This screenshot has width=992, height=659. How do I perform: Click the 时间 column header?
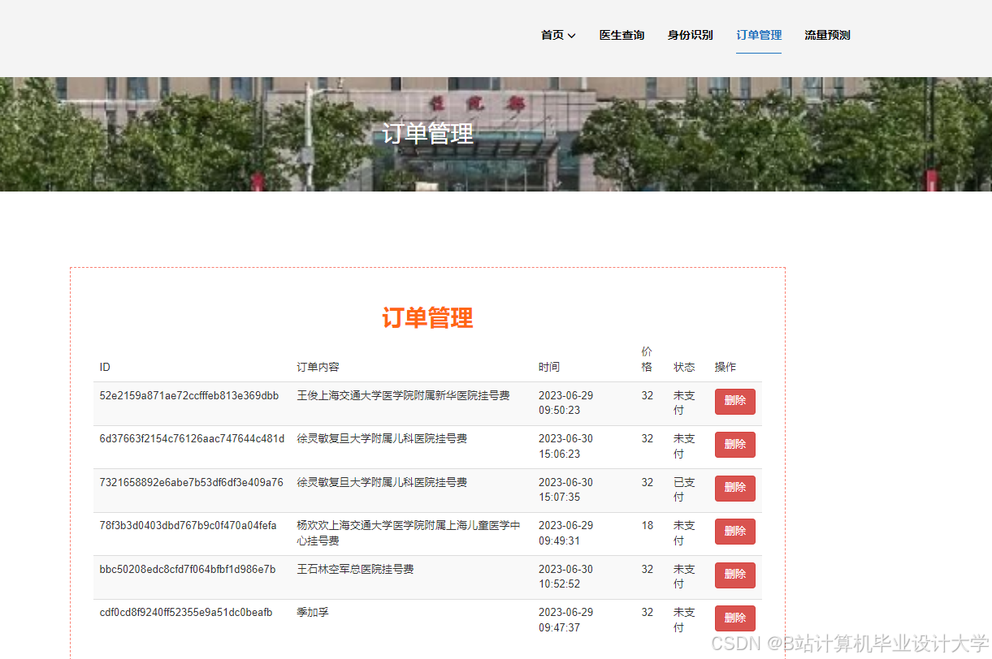click(549, 367)
